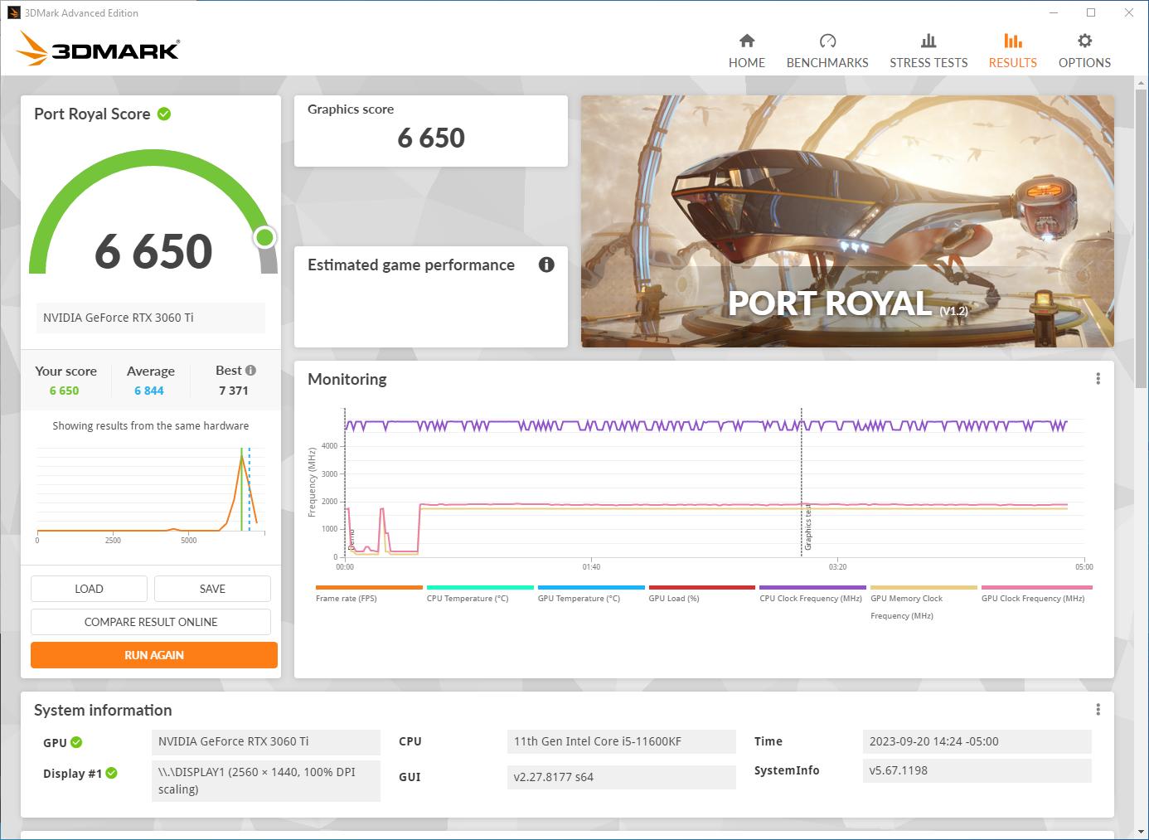Open Options gear icon
The width and height of the screenshot is (1149, 840).
1084,41
